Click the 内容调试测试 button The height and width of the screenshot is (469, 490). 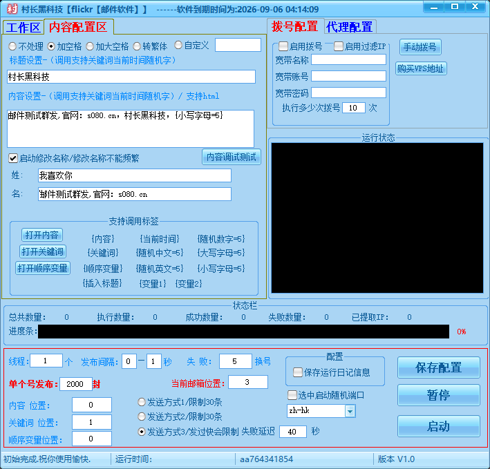[x=232, y=157]
